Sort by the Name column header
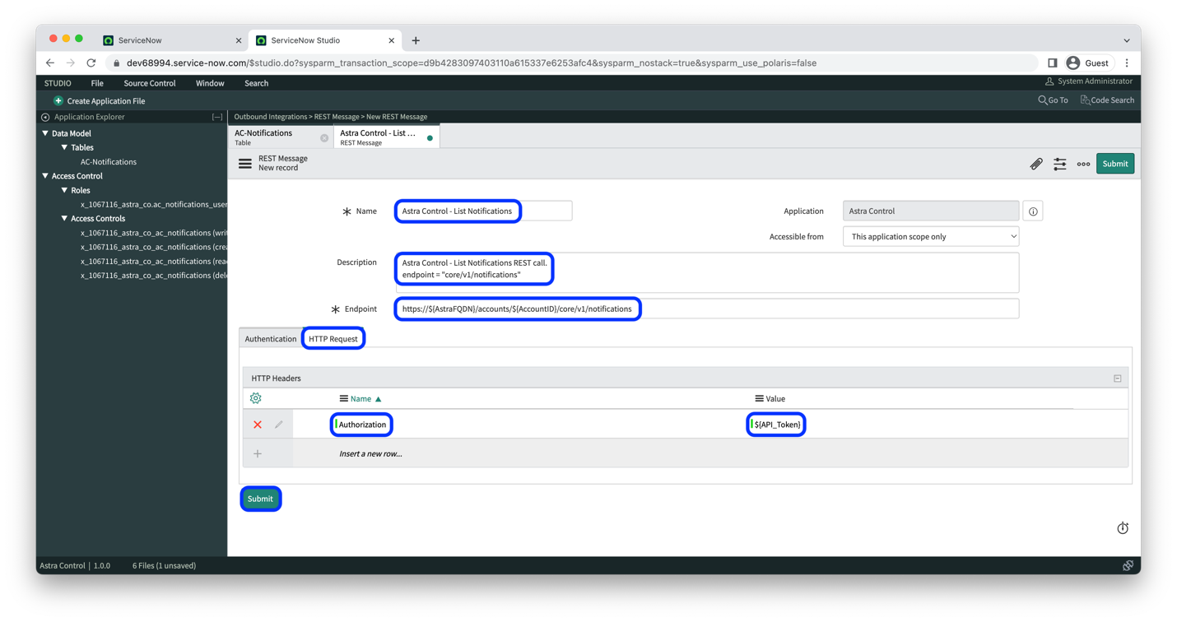1177x622 pixels. tap(361, 398)
